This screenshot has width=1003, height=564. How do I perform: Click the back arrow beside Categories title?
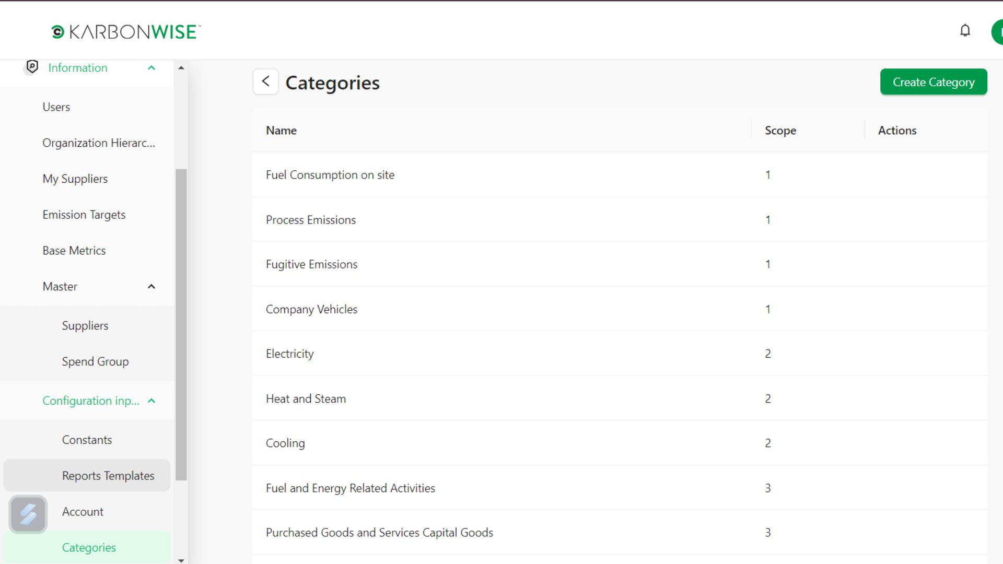pos(265,81)
